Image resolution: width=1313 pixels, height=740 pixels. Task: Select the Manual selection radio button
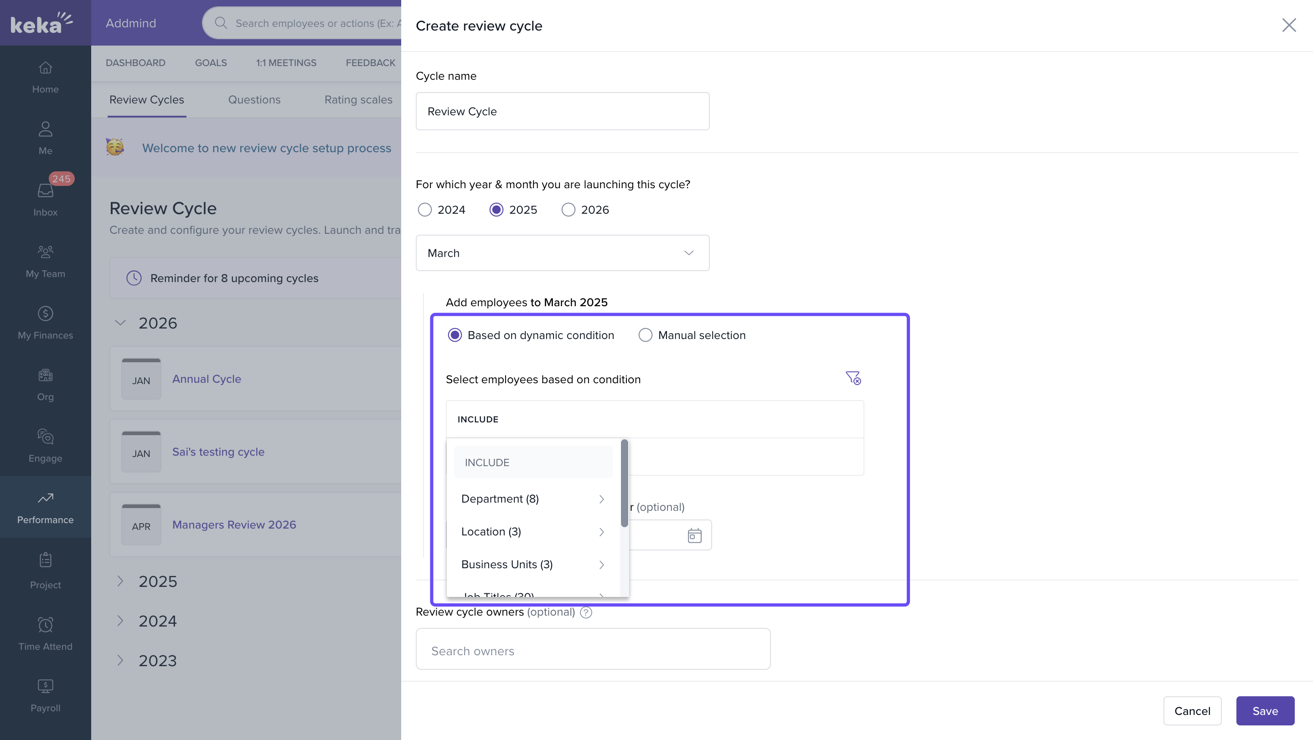click(x=645, y=335)
